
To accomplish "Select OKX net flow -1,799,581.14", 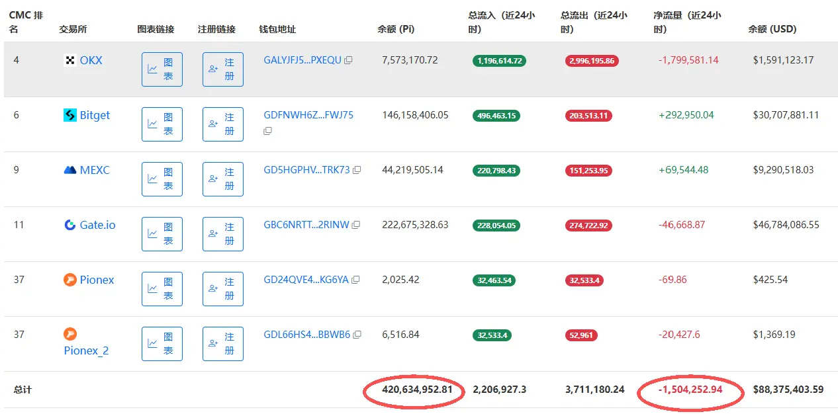I will (x=688, y=60).
